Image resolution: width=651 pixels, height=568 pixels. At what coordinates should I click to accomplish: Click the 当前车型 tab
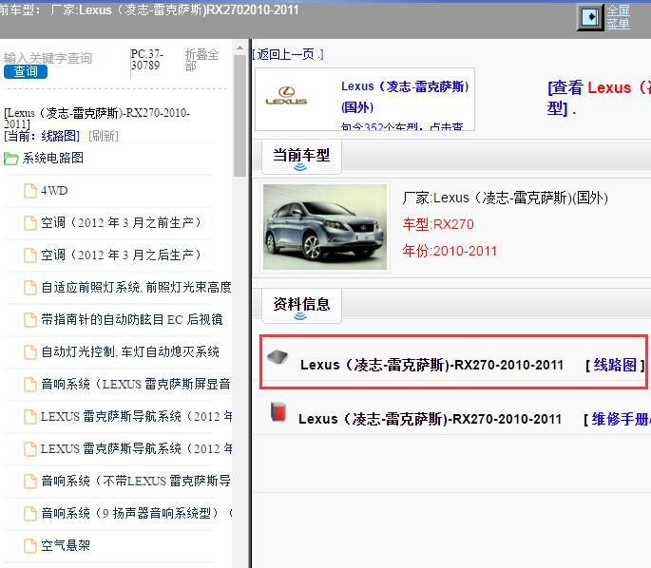[x=301, y=157]
